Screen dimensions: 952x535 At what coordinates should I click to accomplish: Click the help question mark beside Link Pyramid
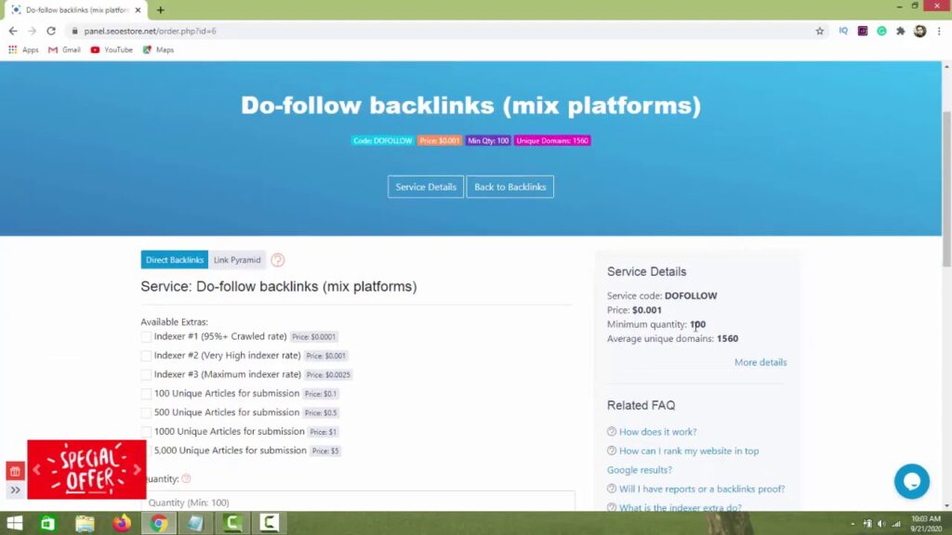click(x=277, y=260)
